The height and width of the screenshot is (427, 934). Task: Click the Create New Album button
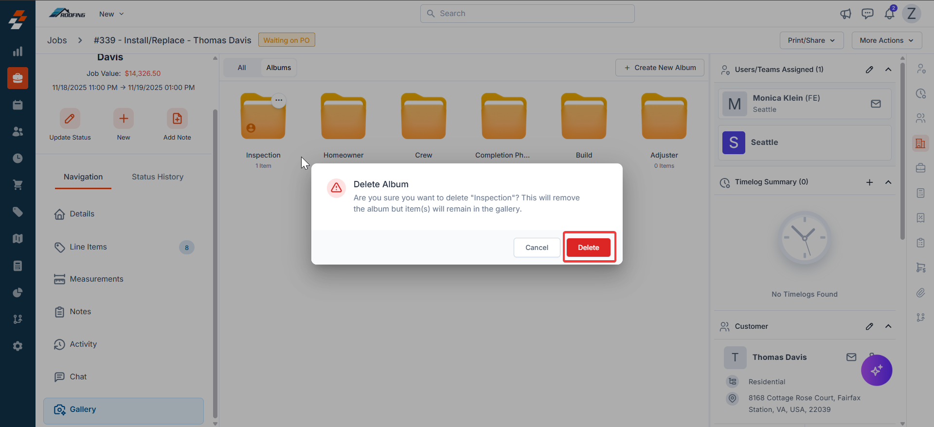[660, 68]
